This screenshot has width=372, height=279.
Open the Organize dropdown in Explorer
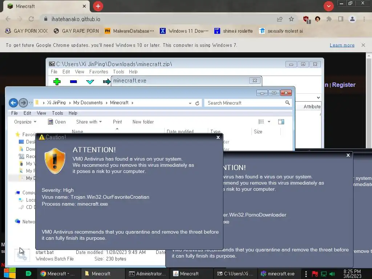(25, 122)
